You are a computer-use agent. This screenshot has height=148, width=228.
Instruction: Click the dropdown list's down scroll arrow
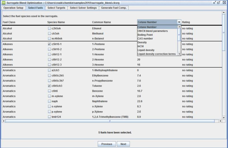point(179,54)
